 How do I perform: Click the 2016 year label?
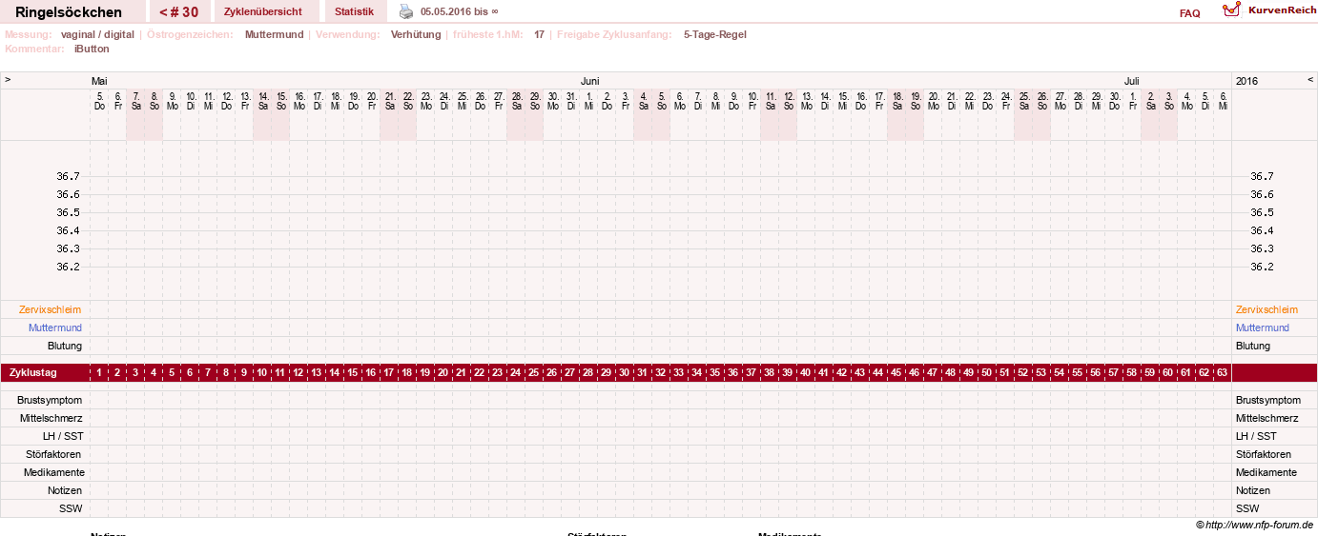(1246, 81)
